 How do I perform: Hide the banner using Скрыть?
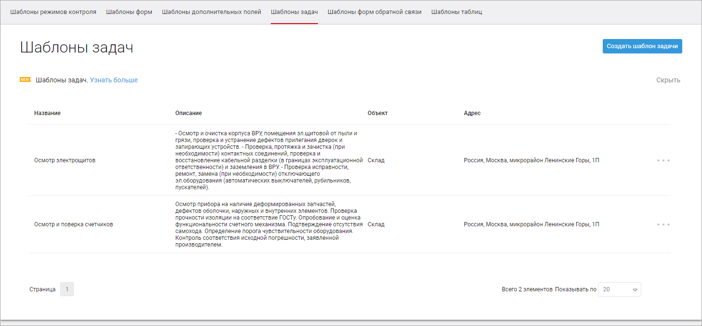tap(668, 80)
